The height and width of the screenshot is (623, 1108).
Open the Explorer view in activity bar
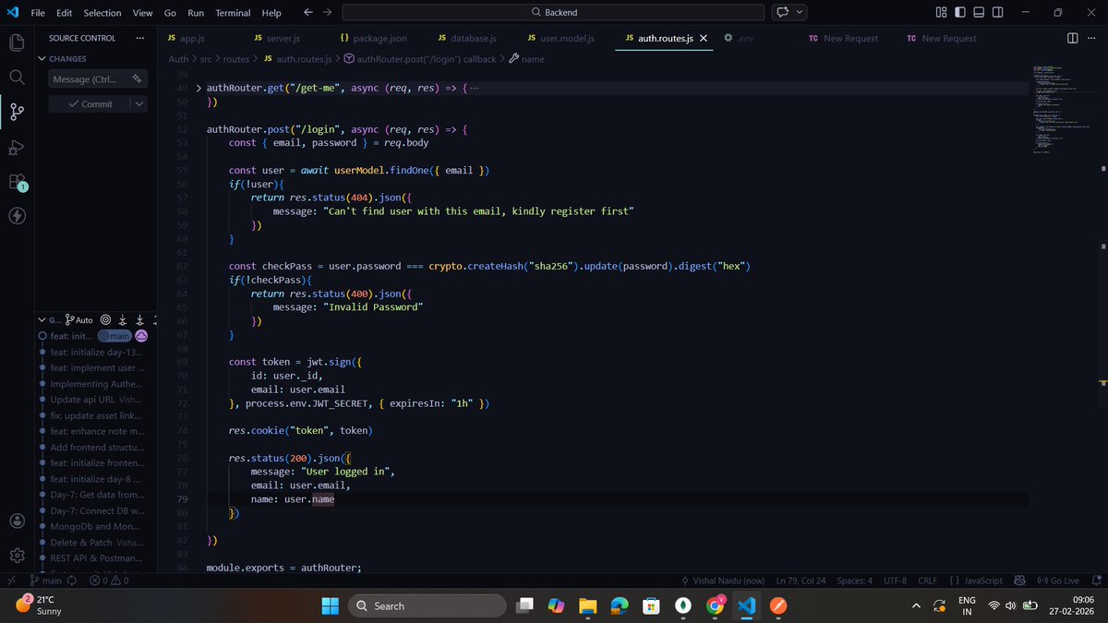[x=17, y=42]
